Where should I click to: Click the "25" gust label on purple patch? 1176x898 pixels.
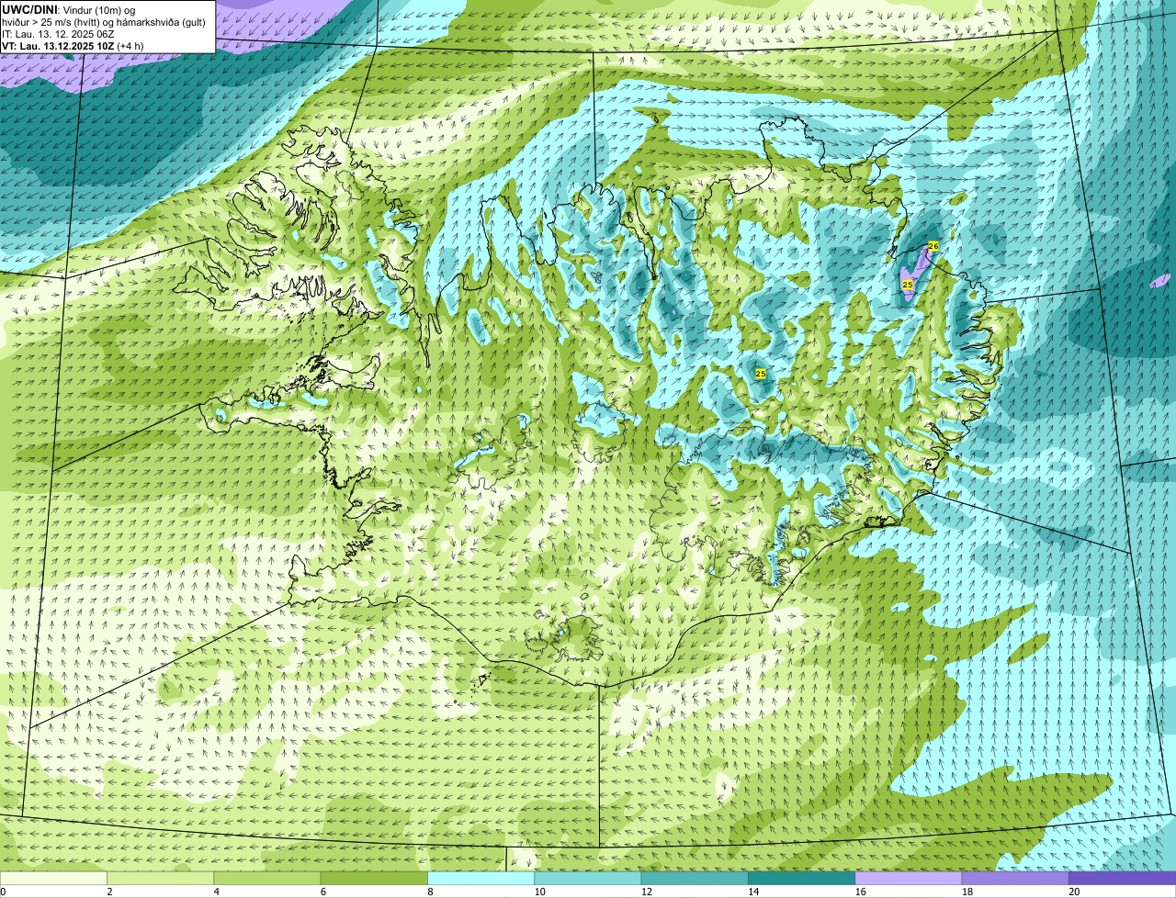[908, 285]
